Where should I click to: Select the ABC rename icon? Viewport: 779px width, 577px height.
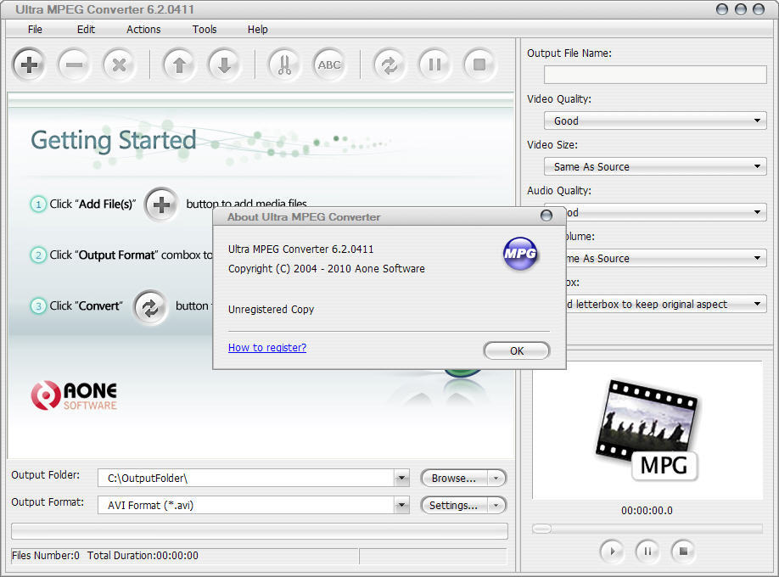(329, 64)
